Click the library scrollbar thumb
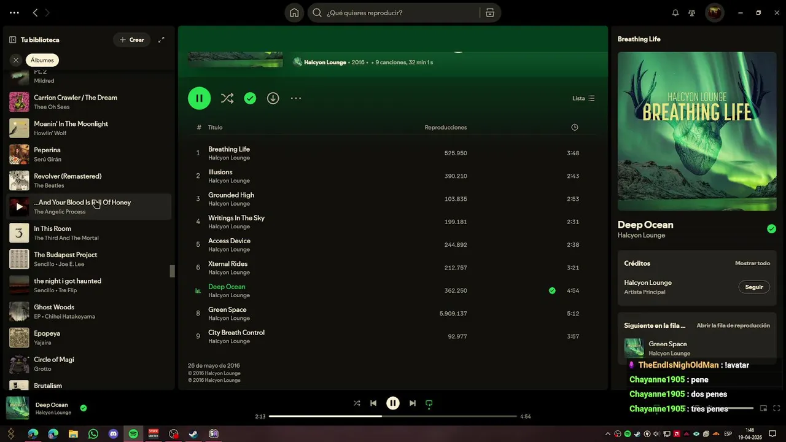Screen dimensions: 786x442 [x=173, y=271]
